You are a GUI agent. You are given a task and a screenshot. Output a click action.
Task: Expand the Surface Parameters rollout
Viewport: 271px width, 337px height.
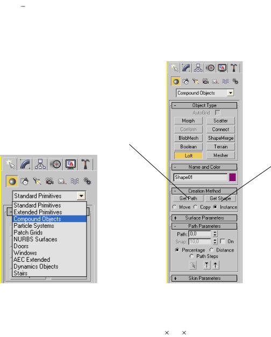(204, 218)
